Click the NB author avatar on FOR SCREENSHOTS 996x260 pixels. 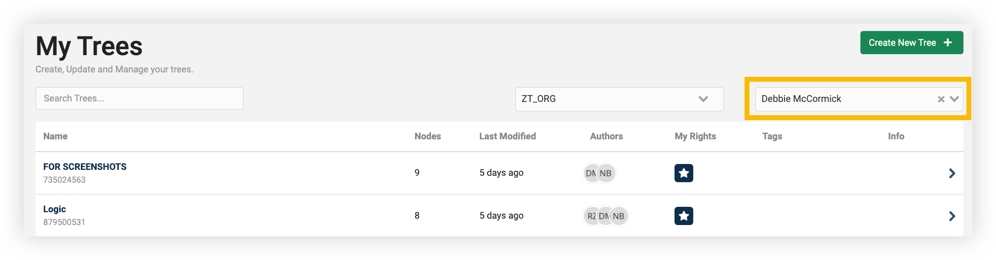click(606, 173)
